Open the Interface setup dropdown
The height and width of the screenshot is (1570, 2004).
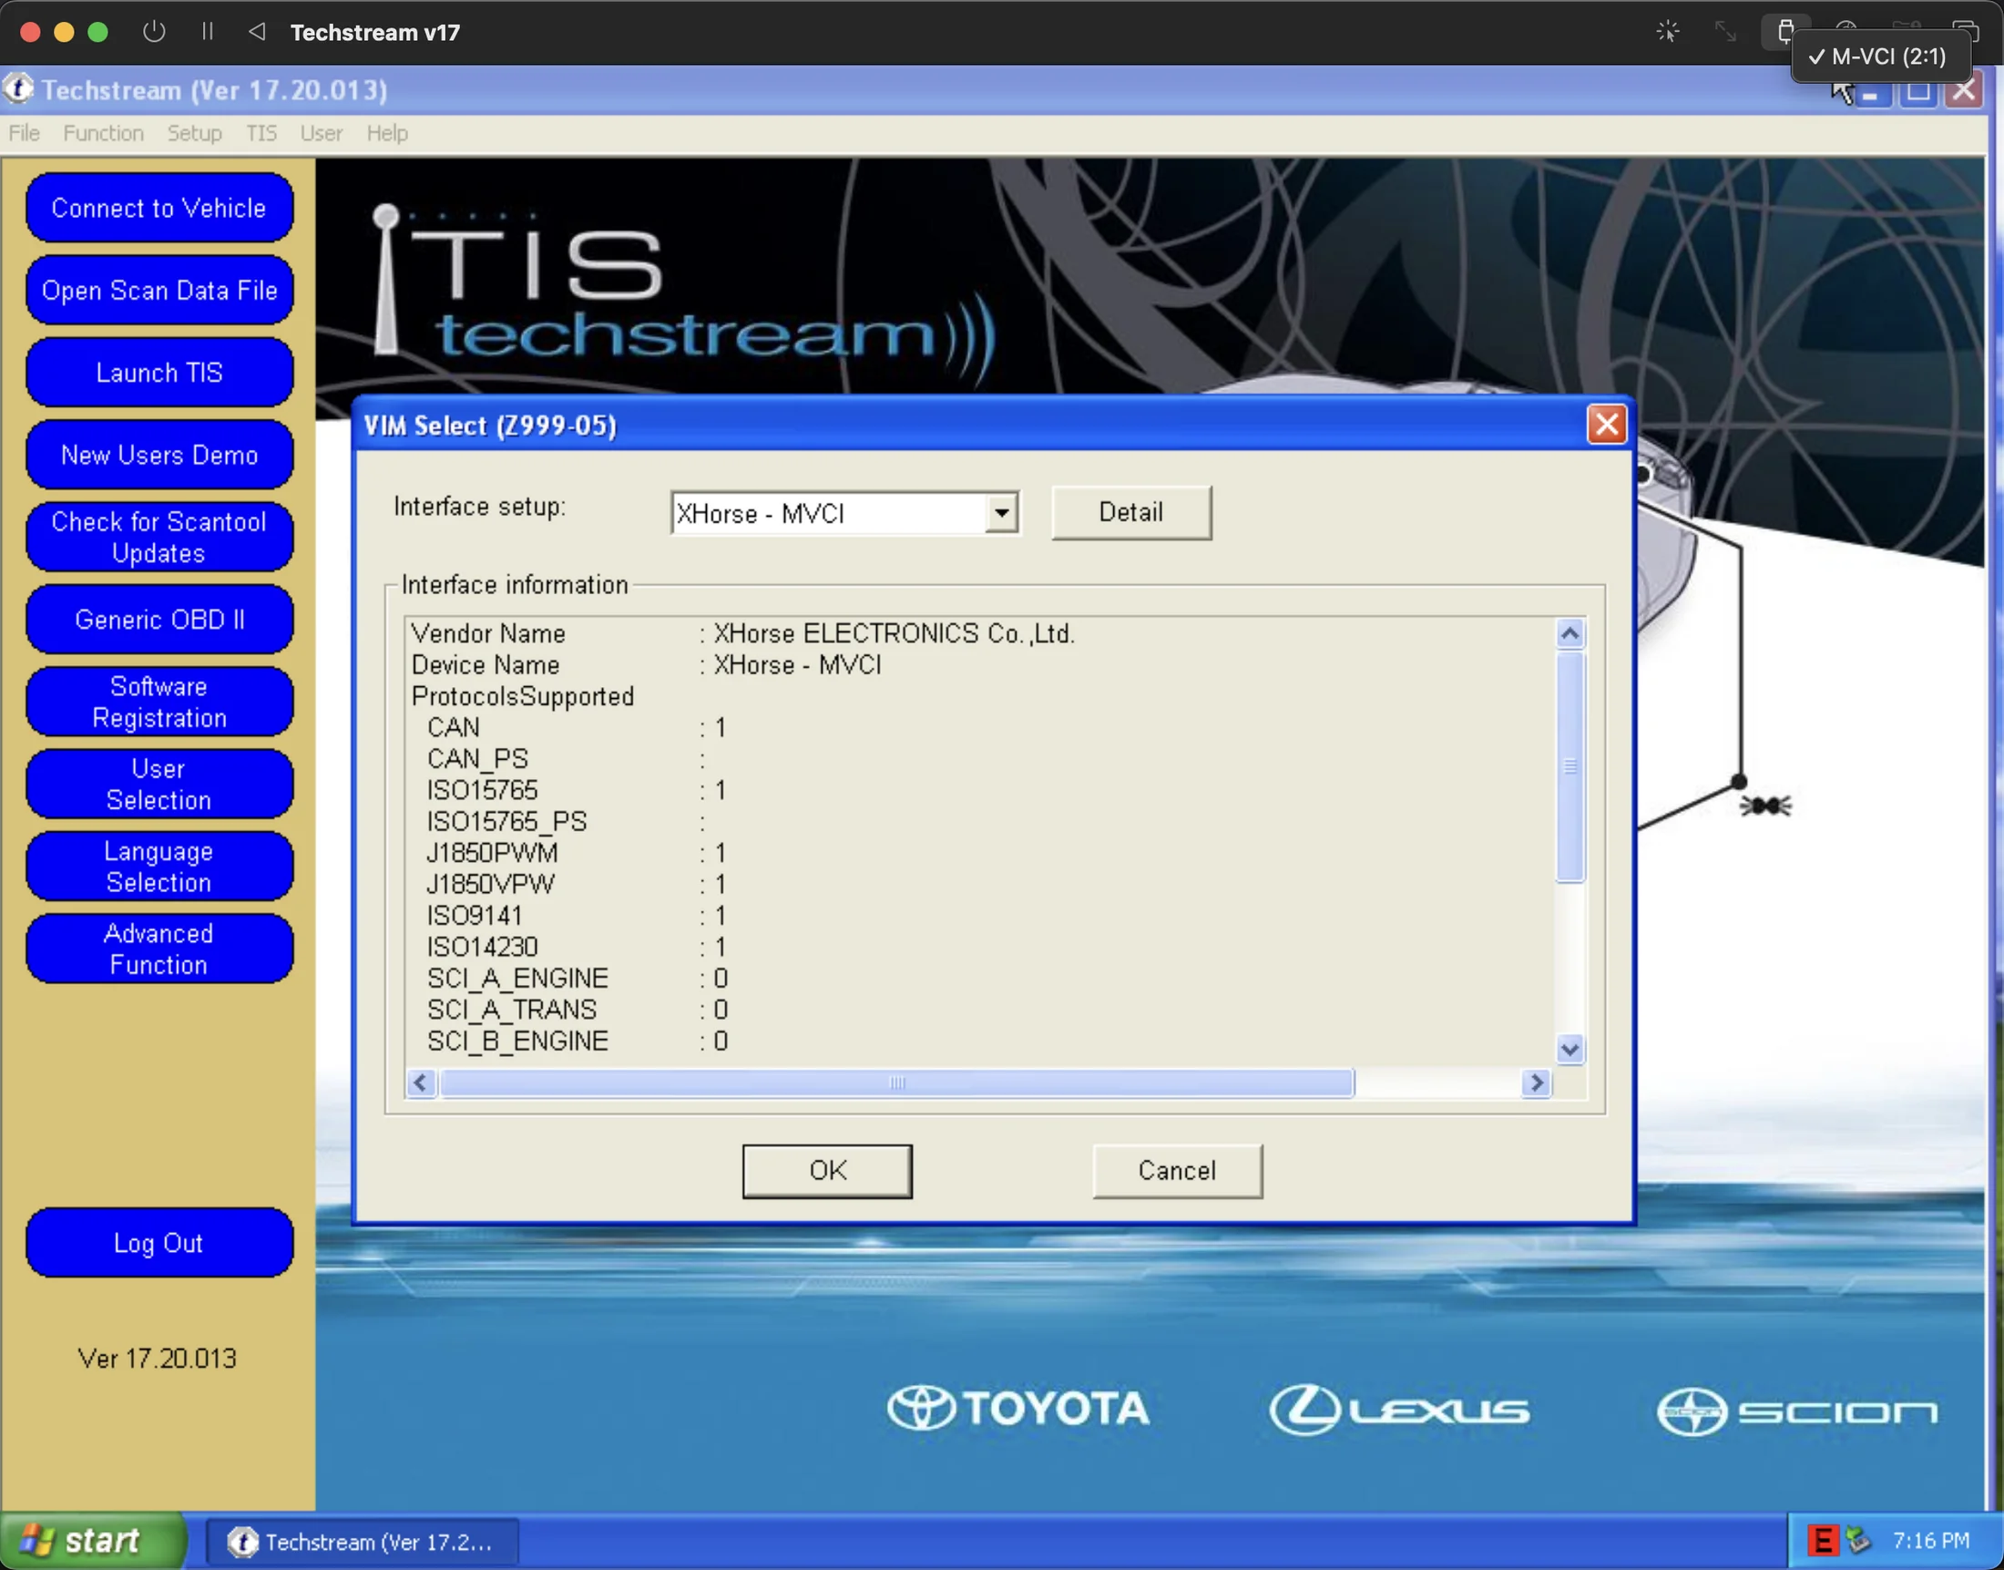[1001, 513]
